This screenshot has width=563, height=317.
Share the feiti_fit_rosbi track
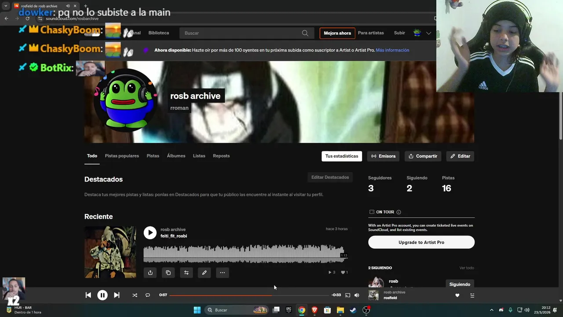150,273
